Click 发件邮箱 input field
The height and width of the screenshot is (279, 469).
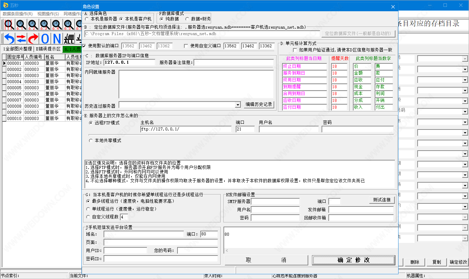[x=361, y=210]
